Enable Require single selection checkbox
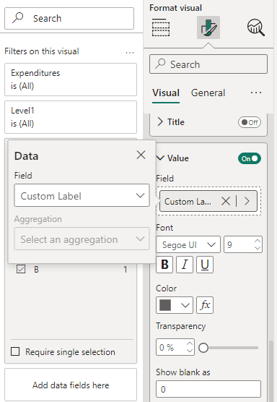Screen dimensions: 277x402 point(15,351)
